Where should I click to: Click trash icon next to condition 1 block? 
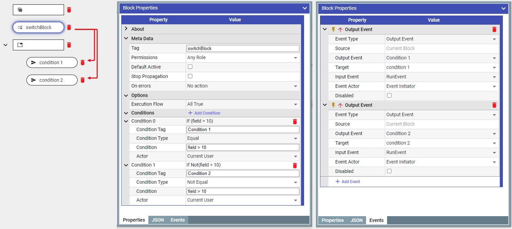pyautogui.click(x=83, y=62)
